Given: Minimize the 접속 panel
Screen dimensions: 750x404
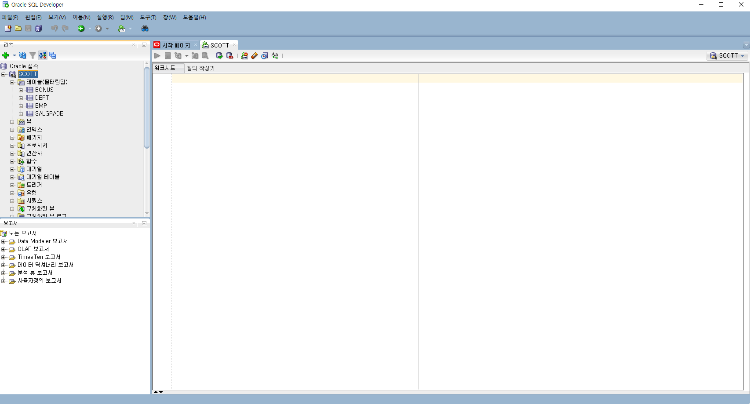Looking at the screenshot, I should (x=144, y=45).
